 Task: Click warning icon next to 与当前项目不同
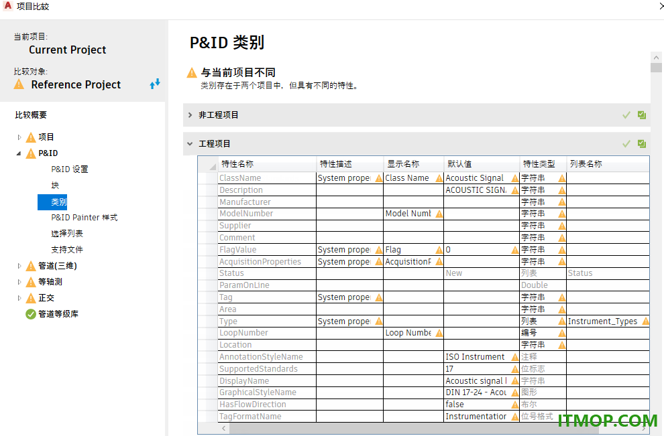tap(192, 73)
